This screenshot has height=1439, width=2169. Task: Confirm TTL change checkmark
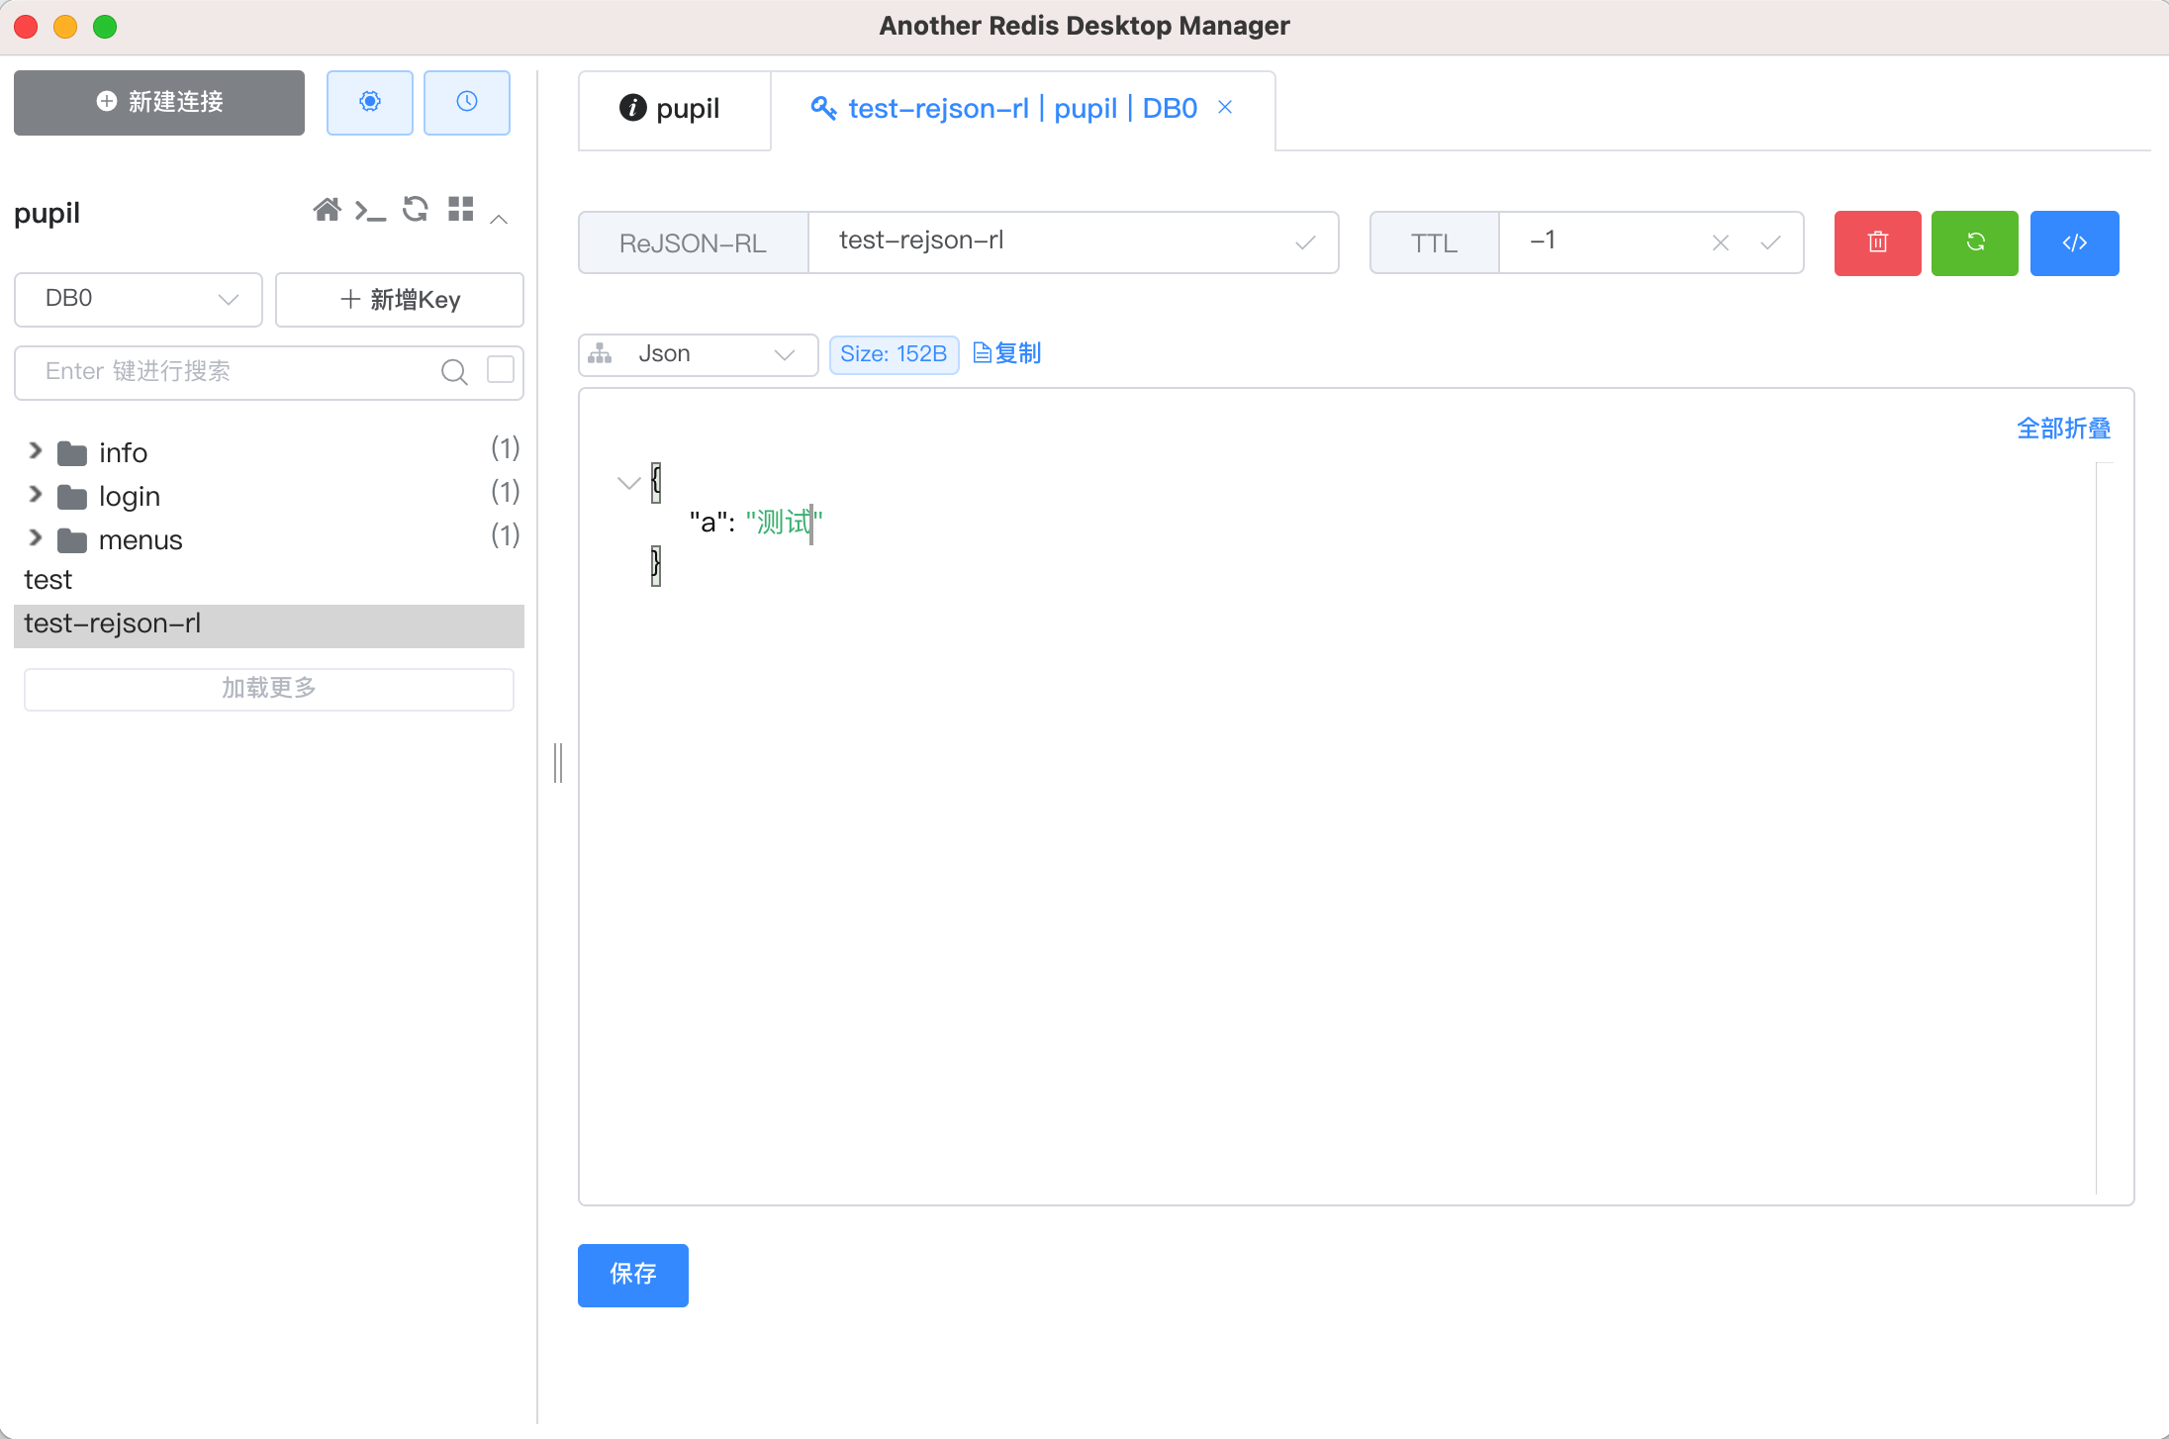point(1770,242)
